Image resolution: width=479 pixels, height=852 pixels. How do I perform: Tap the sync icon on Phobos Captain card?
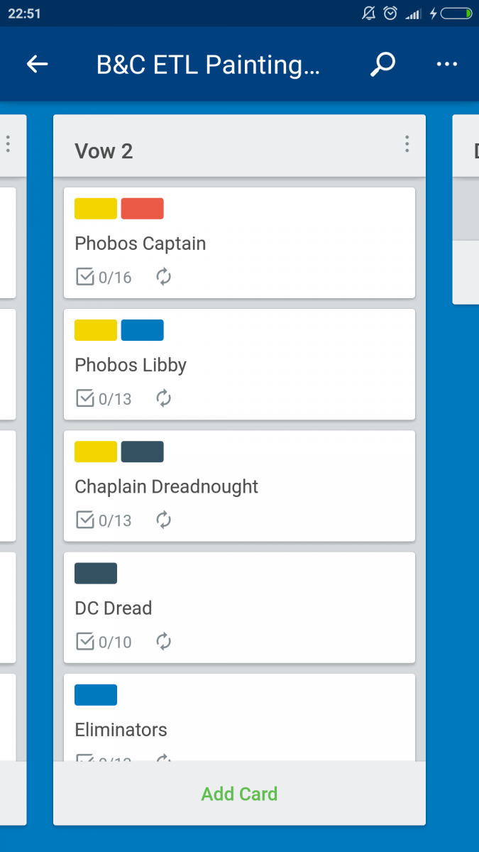pos(164,277)
